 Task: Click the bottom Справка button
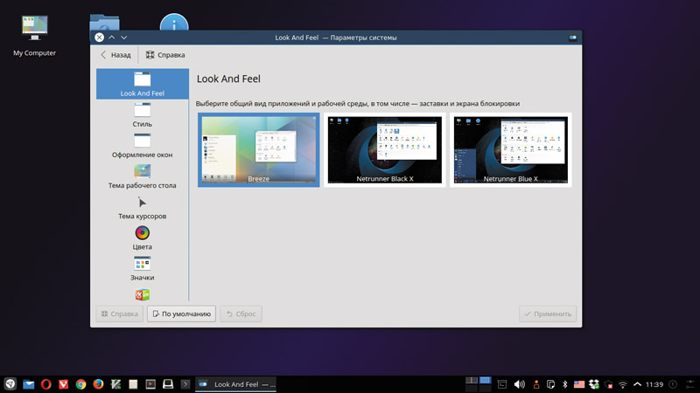tap(119, 314)
